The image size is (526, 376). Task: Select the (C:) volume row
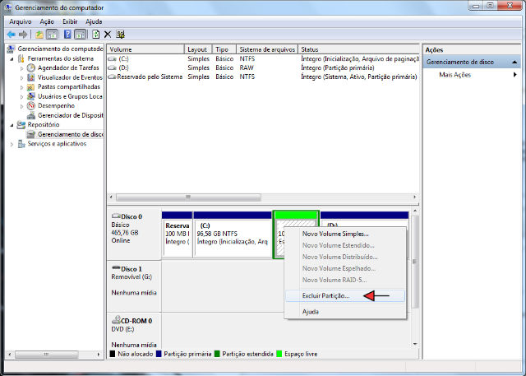point(263,58)
